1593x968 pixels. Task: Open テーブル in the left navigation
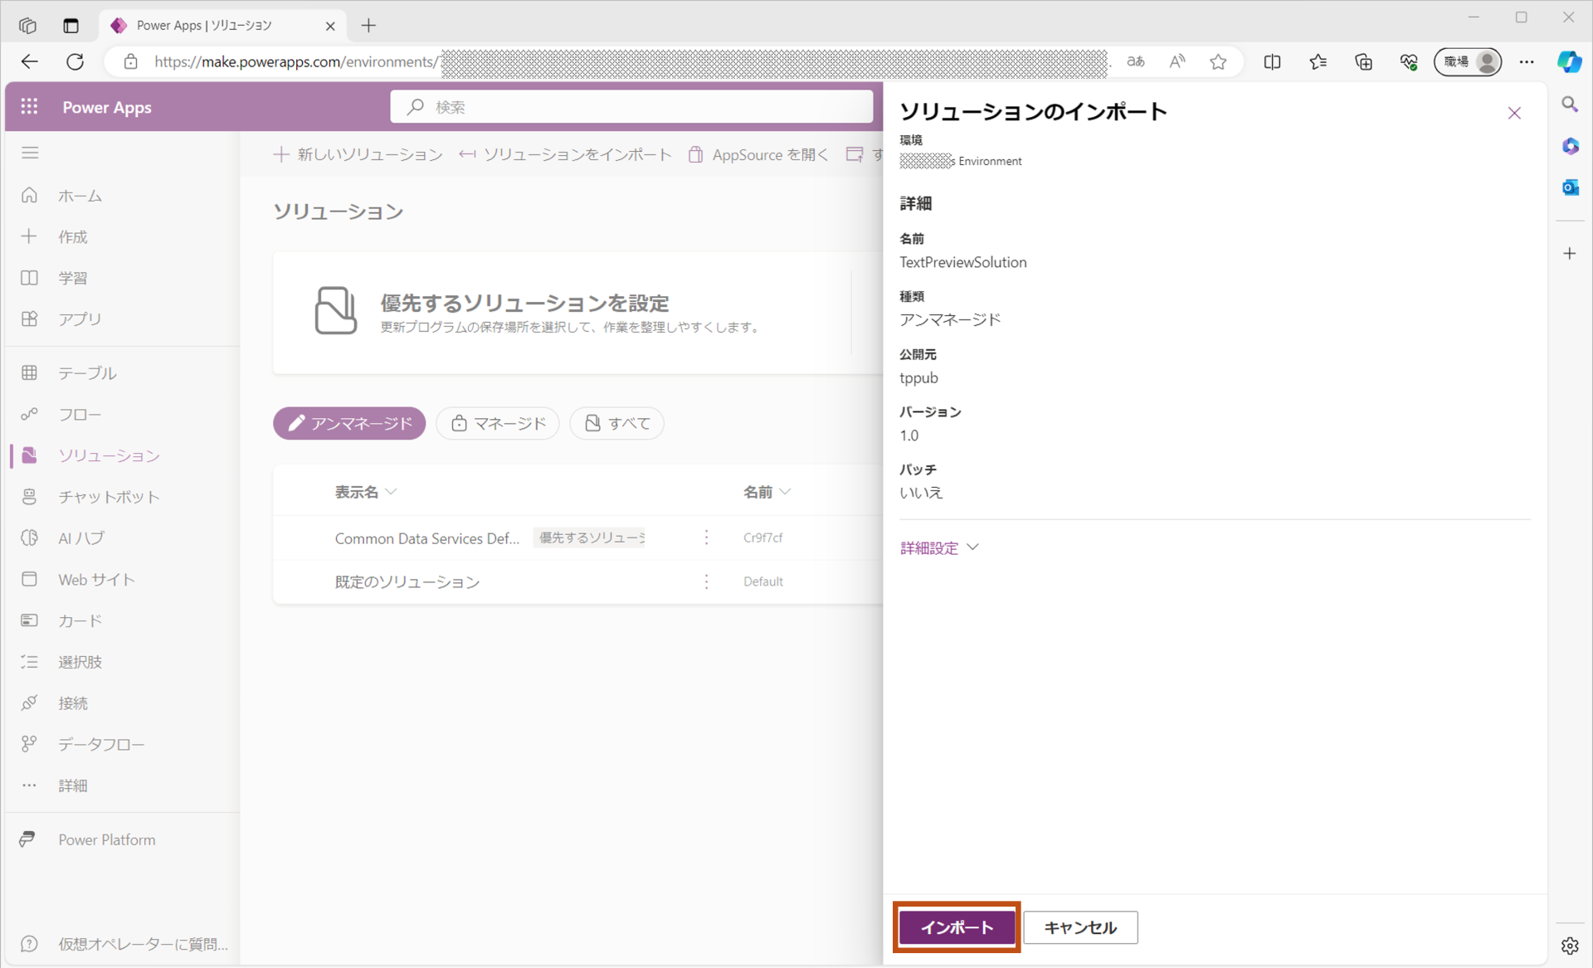[86, 373]
